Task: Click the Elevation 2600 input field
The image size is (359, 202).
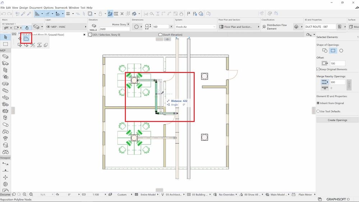Action: 114,29
